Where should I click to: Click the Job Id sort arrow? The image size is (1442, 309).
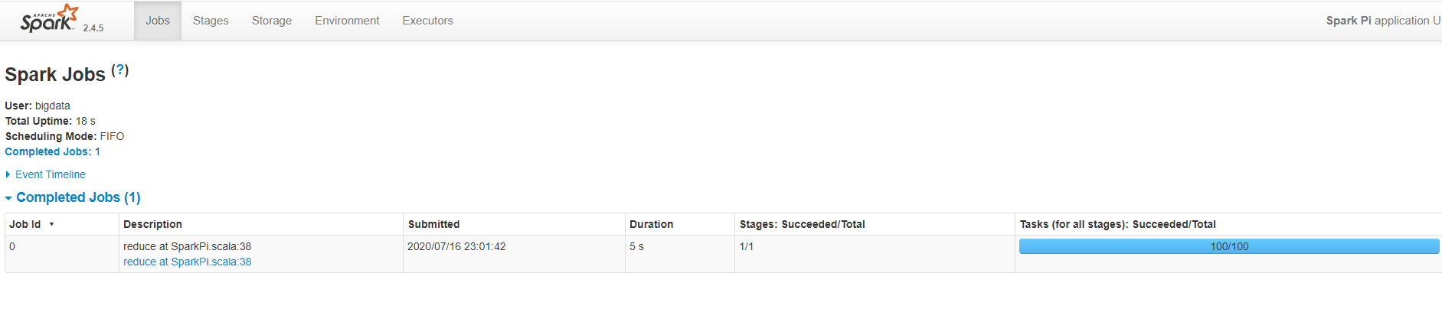coord(52,224)
